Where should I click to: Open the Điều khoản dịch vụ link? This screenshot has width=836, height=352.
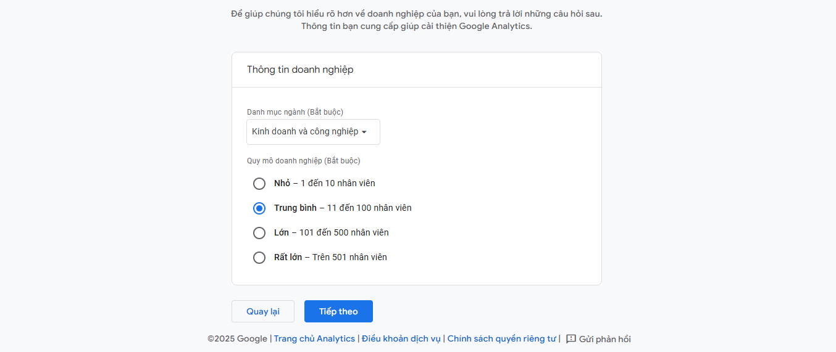point(401,339)
